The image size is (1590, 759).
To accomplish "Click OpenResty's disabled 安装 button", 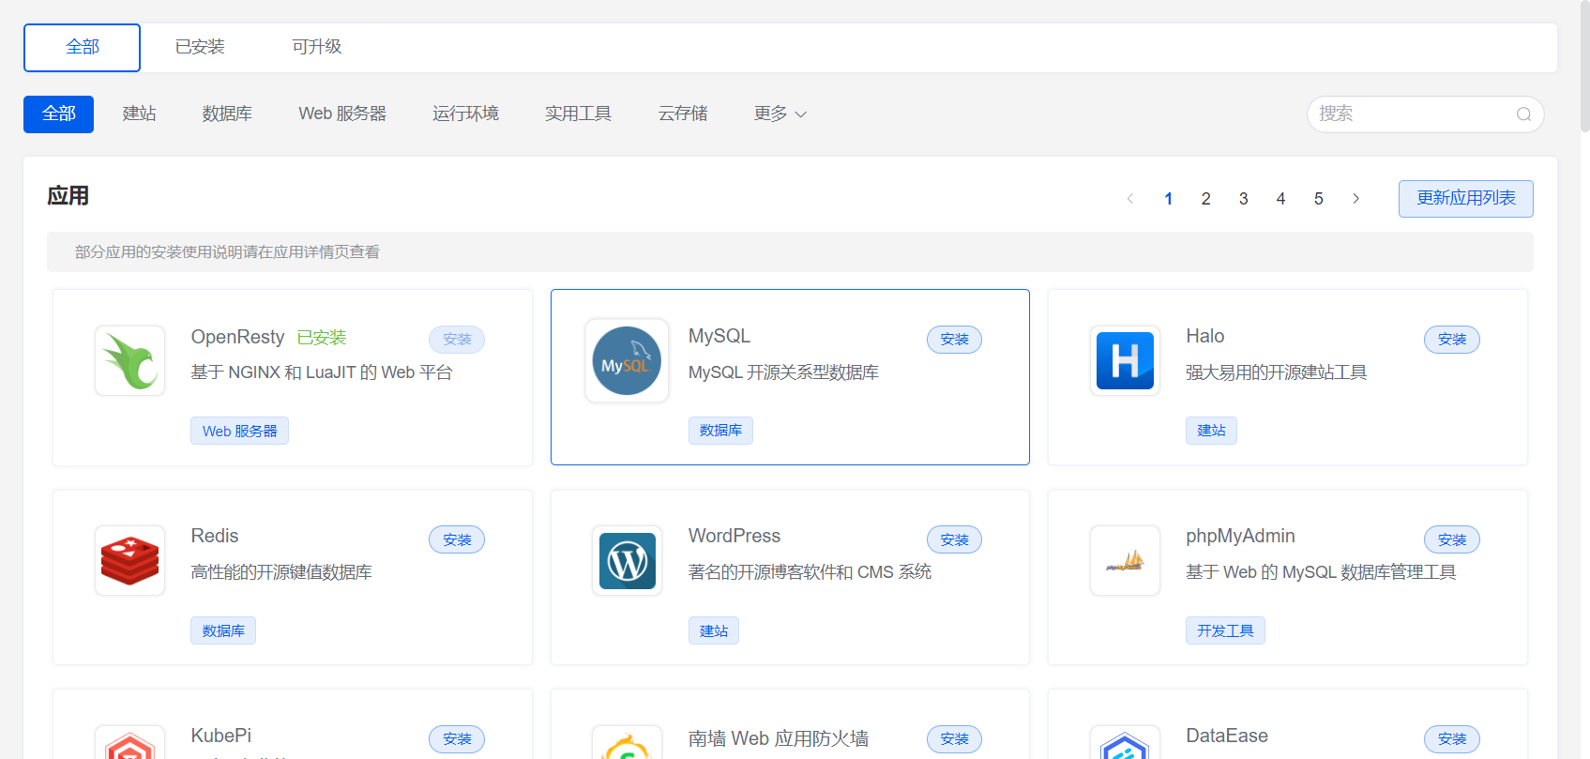I will (457, 340).
